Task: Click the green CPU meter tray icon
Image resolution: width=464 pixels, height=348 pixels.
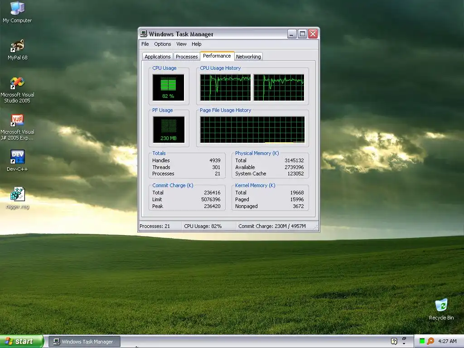Action: 422,341
